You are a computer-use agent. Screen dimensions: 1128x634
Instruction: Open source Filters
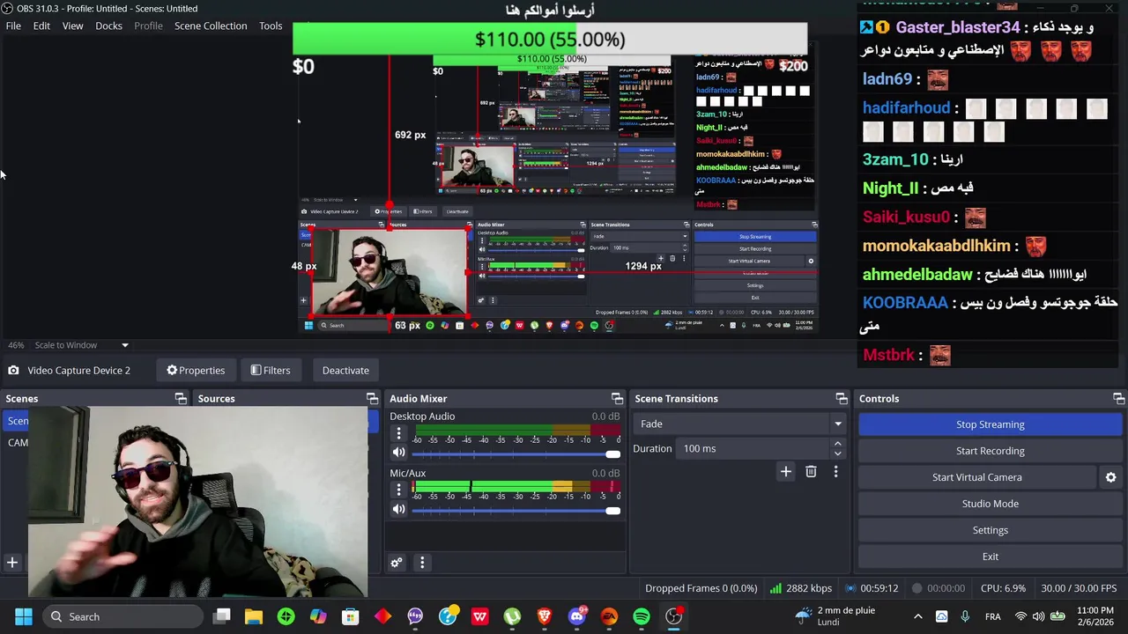271,371
